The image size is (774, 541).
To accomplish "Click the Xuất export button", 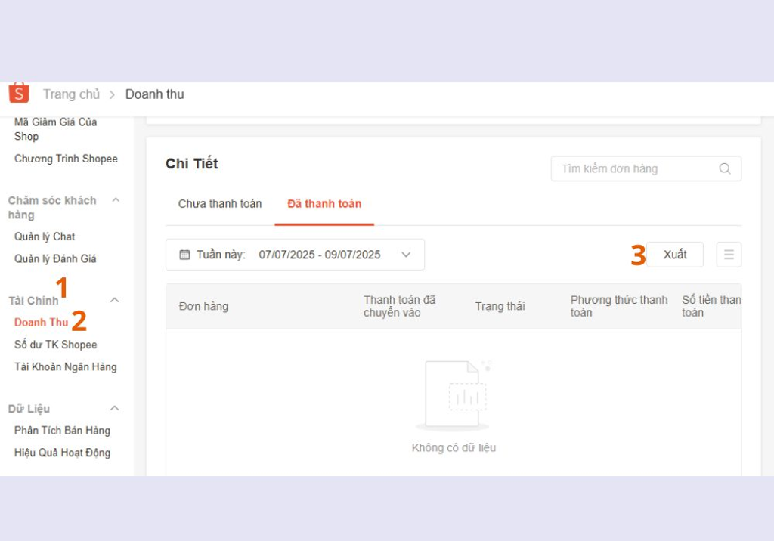I will [x=675, y=255].
